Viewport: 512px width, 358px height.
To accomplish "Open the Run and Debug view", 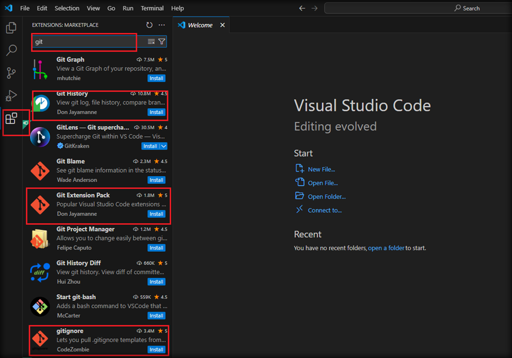I will (x=11, y=96).
